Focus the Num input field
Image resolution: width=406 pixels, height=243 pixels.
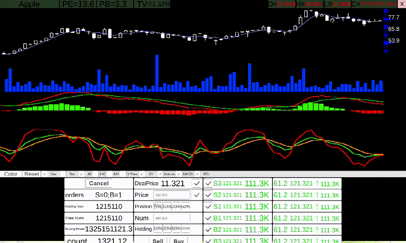click(x=172, y=218)
